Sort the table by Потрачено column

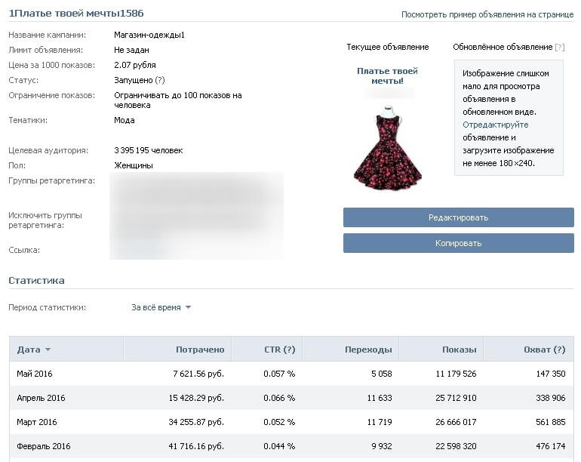[199, 350]
